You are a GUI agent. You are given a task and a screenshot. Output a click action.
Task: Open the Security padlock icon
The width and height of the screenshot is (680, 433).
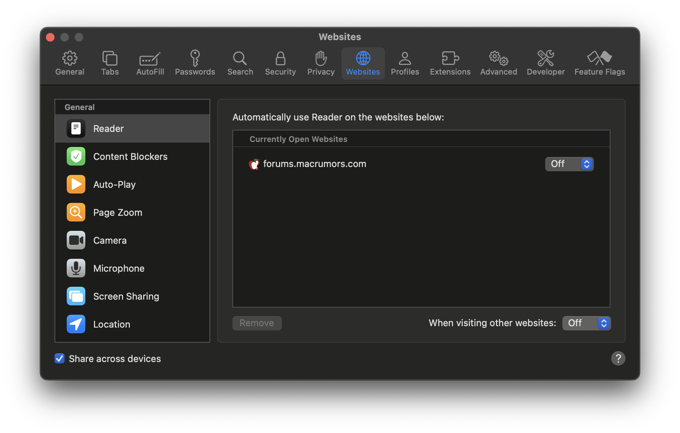tap(280, 58)
